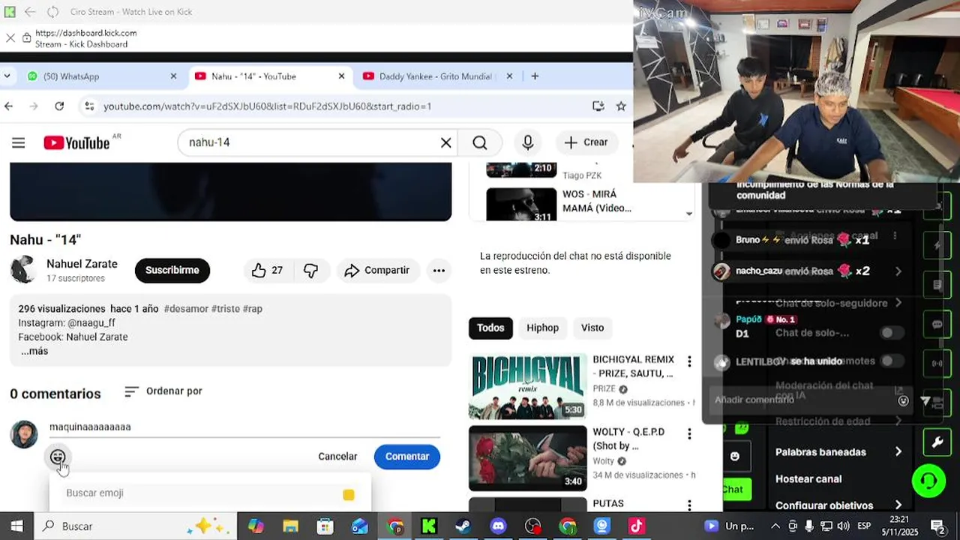The width and height of the screenshot is (960, 540).
Task: Open install app icon in address bar
Action: point(598,106)
